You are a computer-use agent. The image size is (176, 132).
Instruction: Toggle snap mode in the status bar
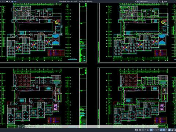pos(143,130)
